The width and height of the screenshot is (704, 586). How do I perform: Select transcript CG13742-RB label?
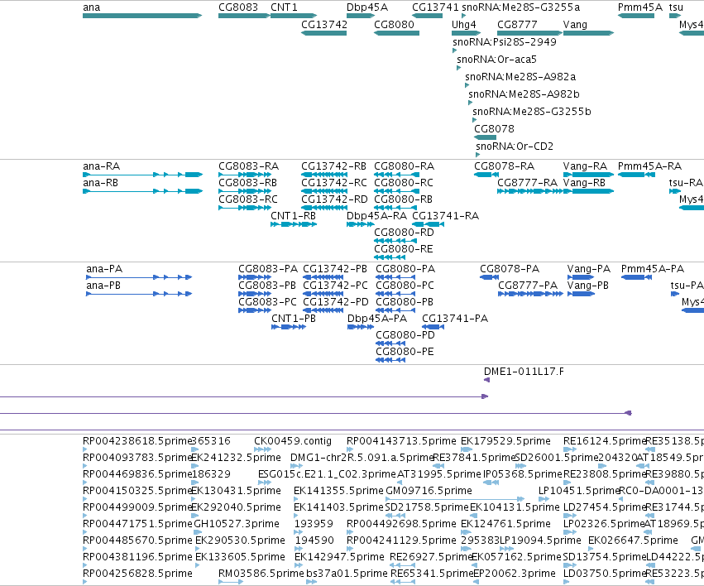333,166
